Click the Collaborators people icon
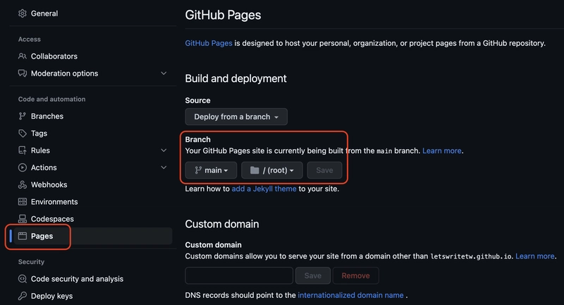This screenshot has height=305, width=564. click(23, 56)
